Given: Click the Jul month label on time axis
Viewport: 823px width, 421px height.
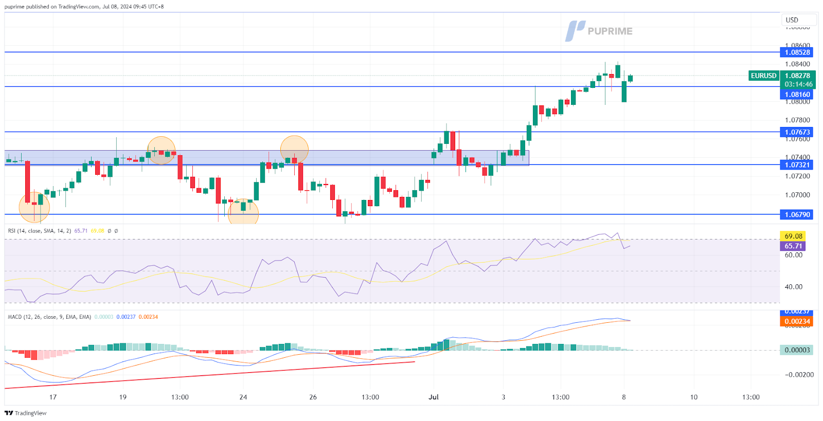Looking at the screenshot, I should click(434, 397).
